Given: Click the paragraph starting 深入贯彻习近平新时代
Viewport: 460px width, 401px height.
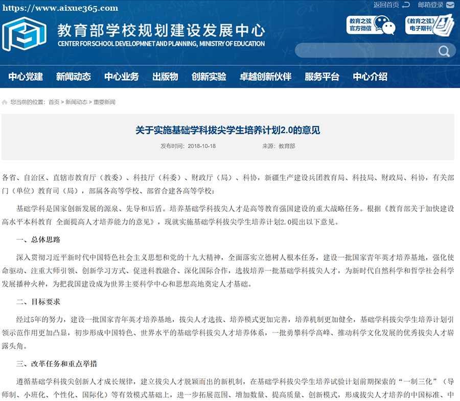Looking at the screenshot, I should tap(228, 271).
